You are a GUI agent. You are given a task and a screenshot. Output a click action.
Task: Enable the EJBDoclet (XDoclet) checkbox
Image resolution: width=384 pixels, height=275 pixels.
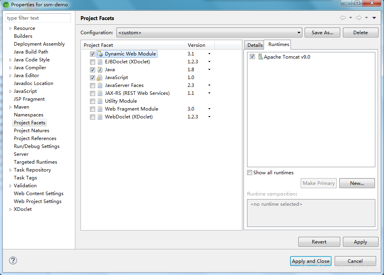click(x=93, y=62)
